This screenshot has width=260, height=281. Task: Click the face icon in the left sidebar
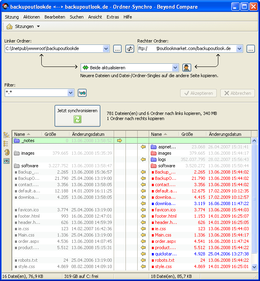coord(7,152)
